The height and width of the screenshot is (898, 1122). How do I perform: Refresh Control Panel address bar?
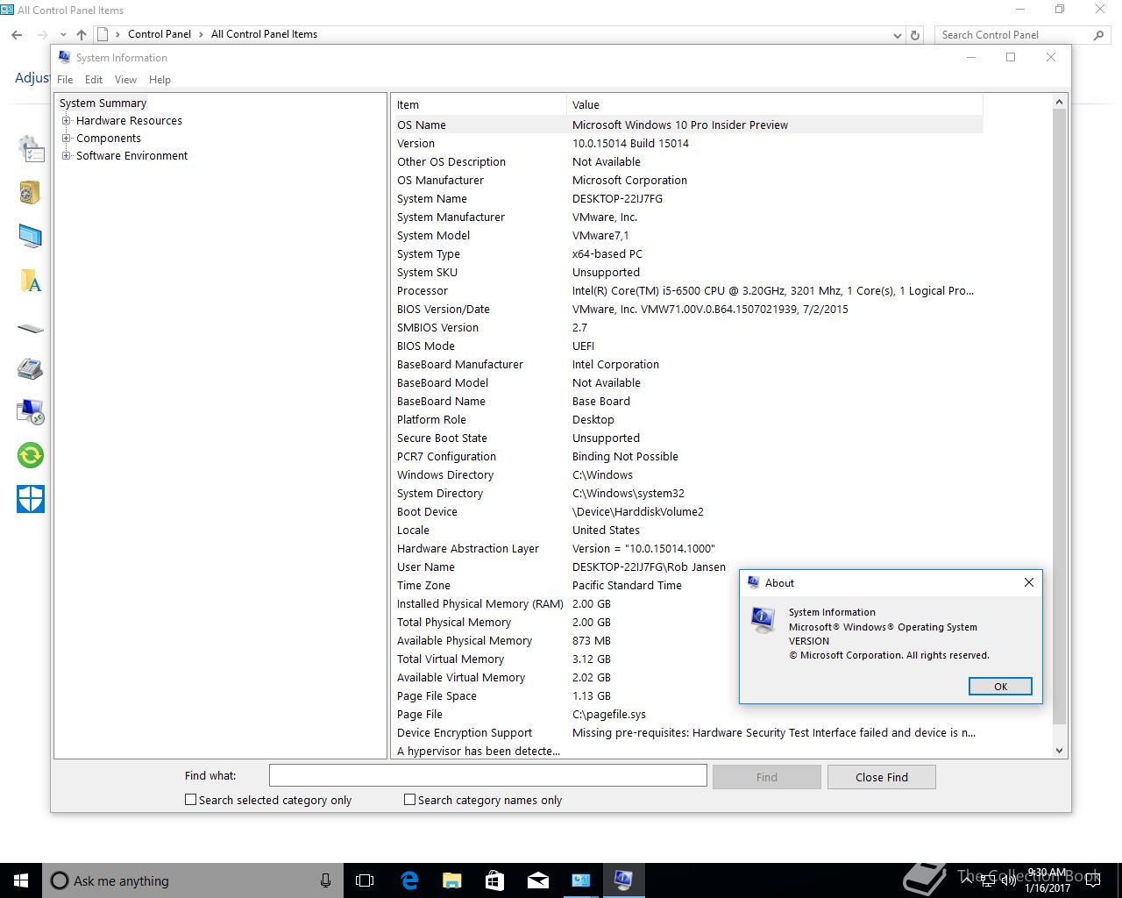[x=915, y=35]
